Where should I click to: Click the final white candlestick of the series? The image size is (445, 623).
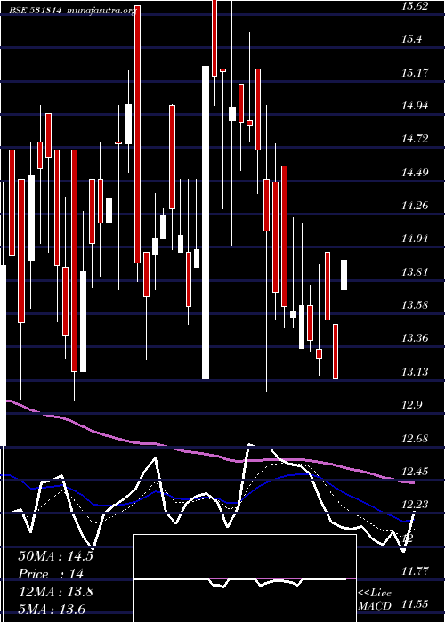[x=344, y=275]
